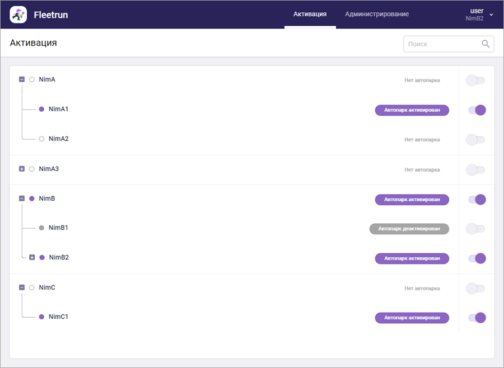The height and width of the screenshot is (368, 504).
Task: Enable the fleet toggle for NimA3
Action: (475, 170)
